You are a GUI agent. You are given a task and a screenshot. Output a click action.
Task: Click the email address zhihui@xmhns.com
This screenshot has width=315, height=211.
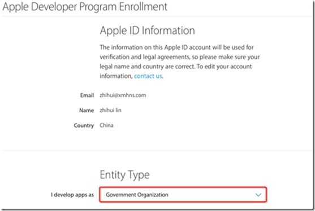point(123,95)
